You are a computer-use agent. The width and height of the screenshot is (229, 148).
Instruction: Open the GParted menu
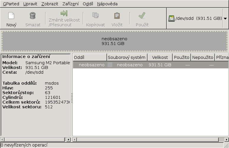click(x=11, y=4)
